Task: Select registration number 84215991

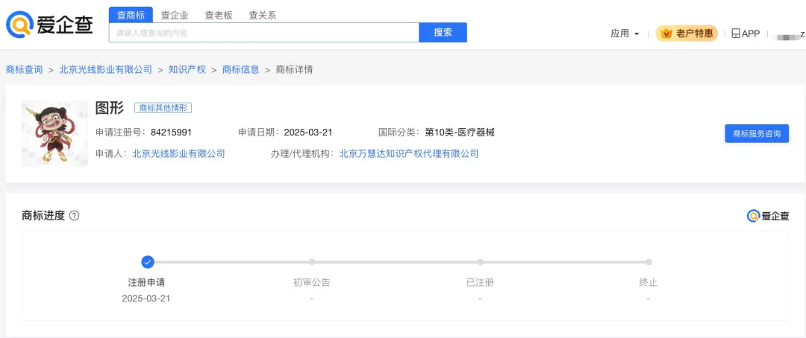Action: point(171,133)
